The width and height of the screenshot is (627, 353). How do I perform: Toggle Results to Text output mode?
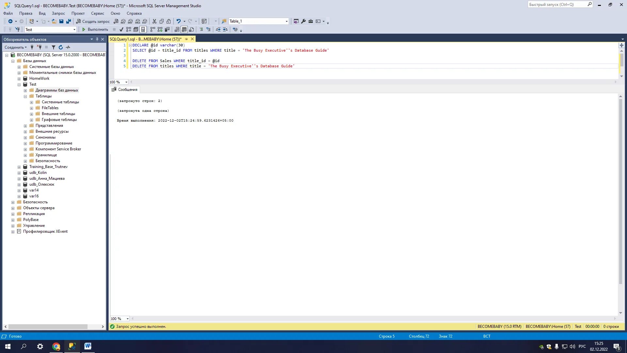[x=177, y=29]
